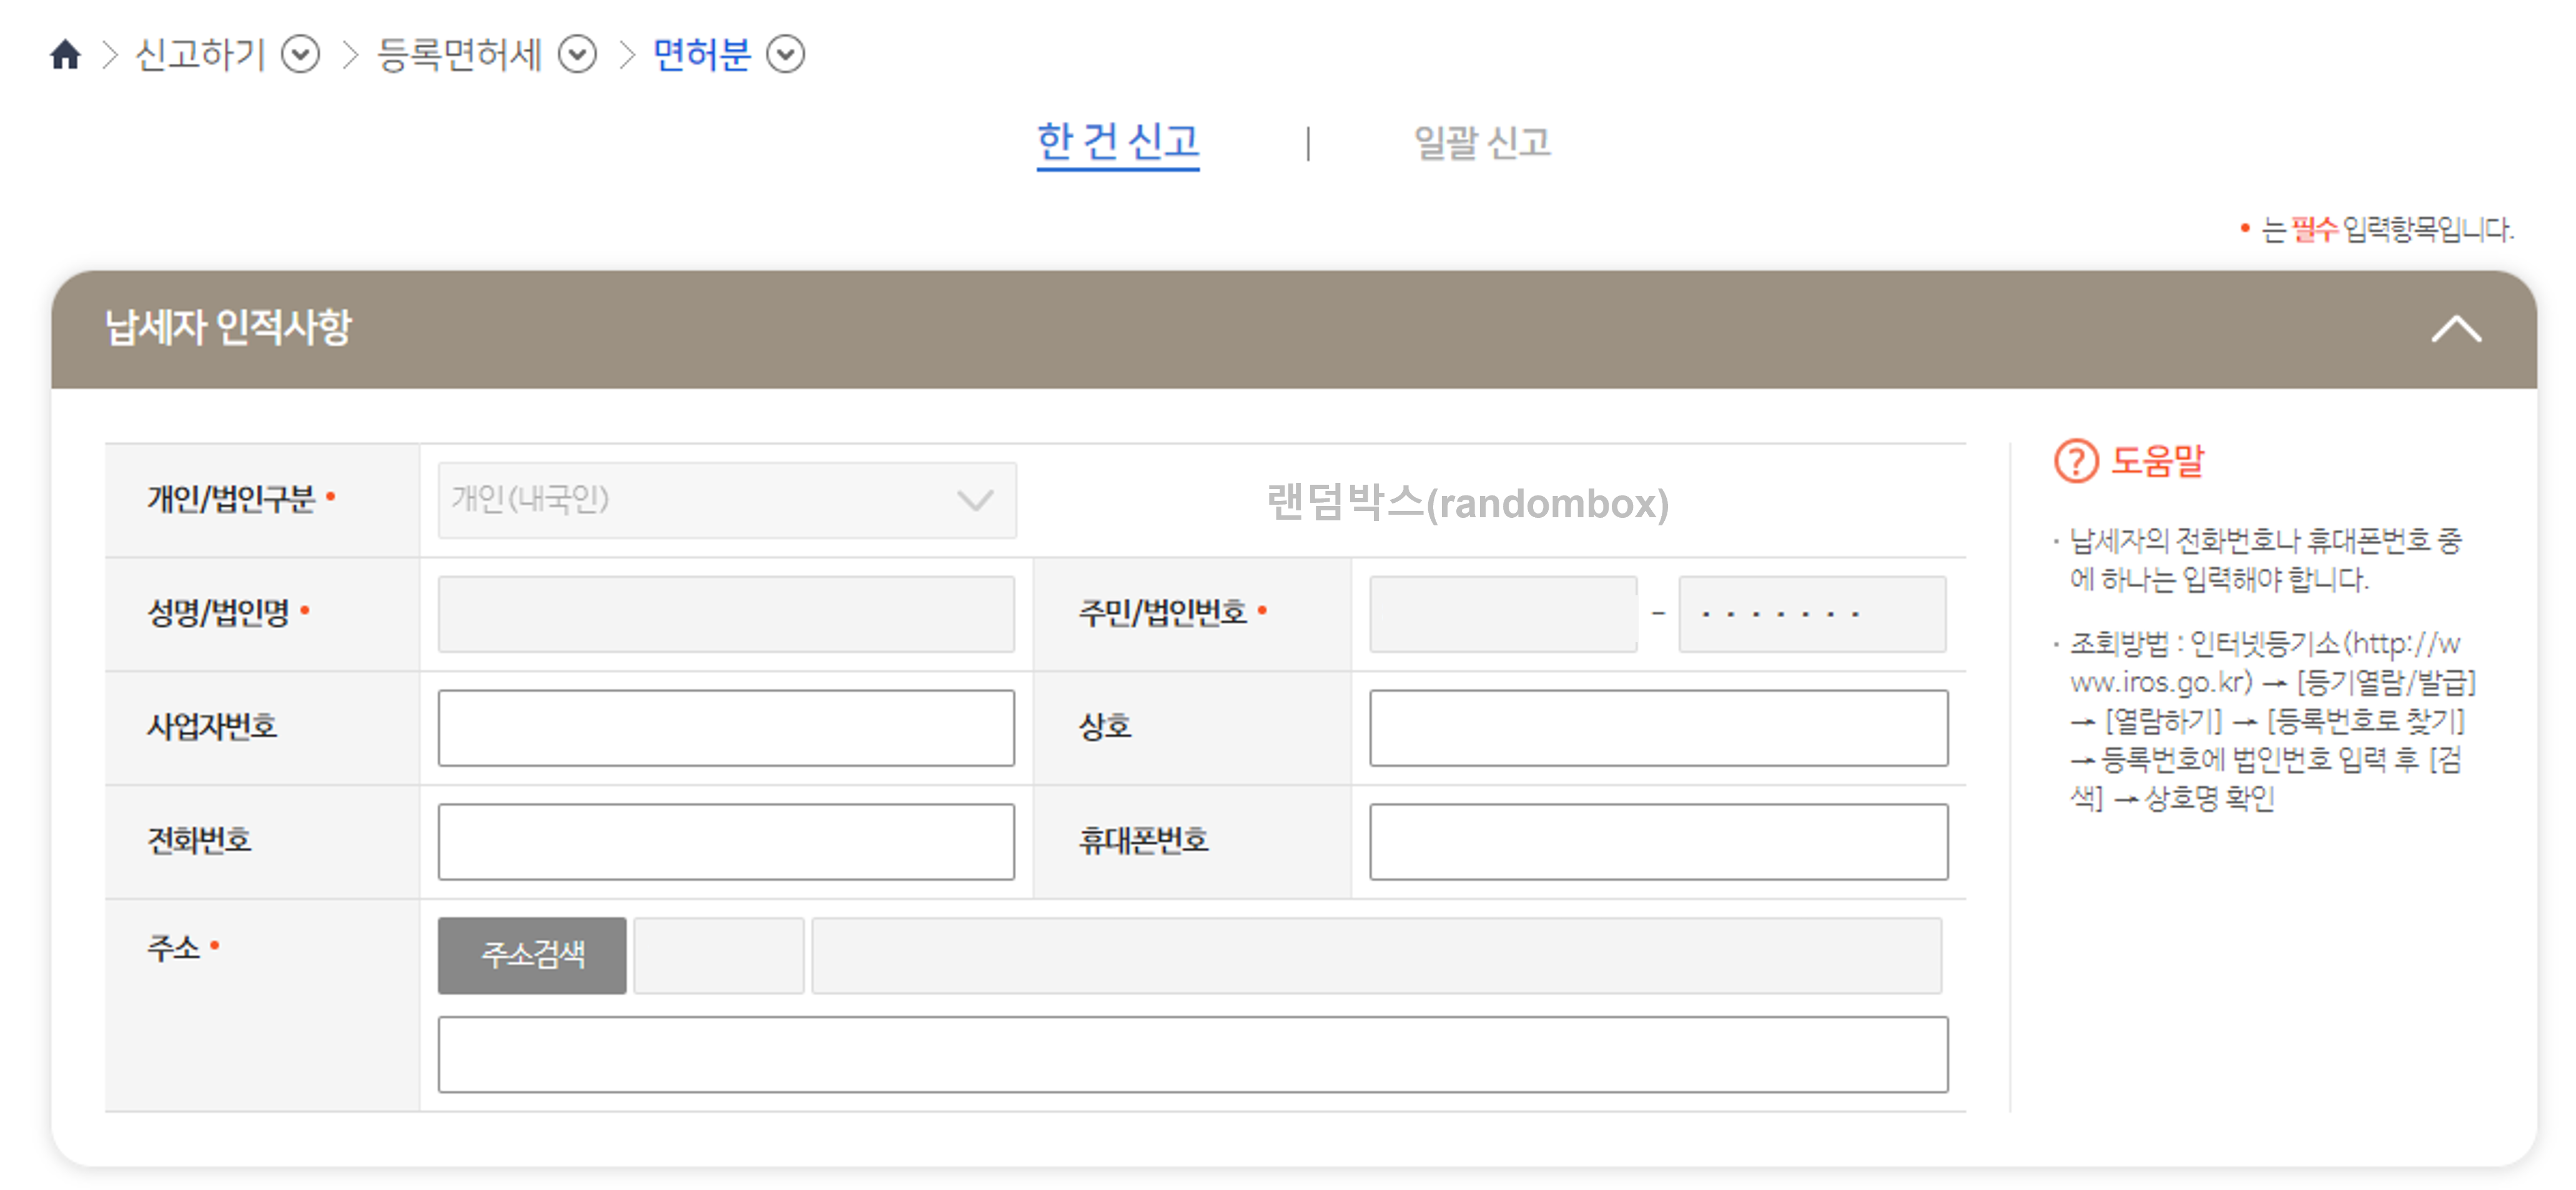Focus the 상호 input field
2576x1190 pixels.
(x=1658, y=727)
